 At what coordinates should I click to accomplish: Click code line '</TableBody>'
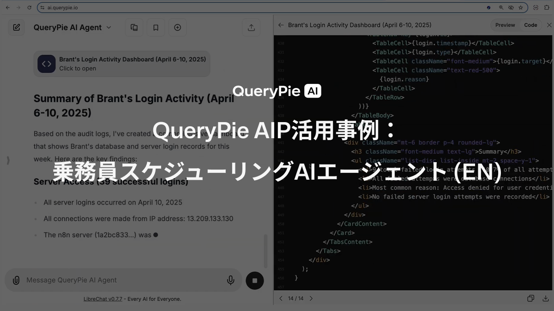(373, 115)
